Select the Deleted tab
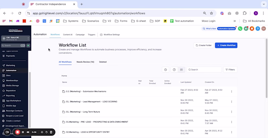268x138 pixels. [103, 62]
